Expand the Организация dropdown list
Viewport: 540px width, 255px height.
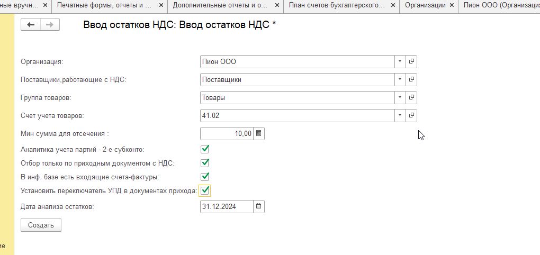pos(400,61)
